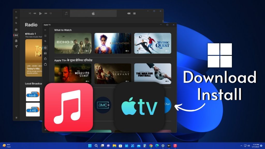
Task: Open the Store bag icon in Apple TV
Action: tap(45, 59)
